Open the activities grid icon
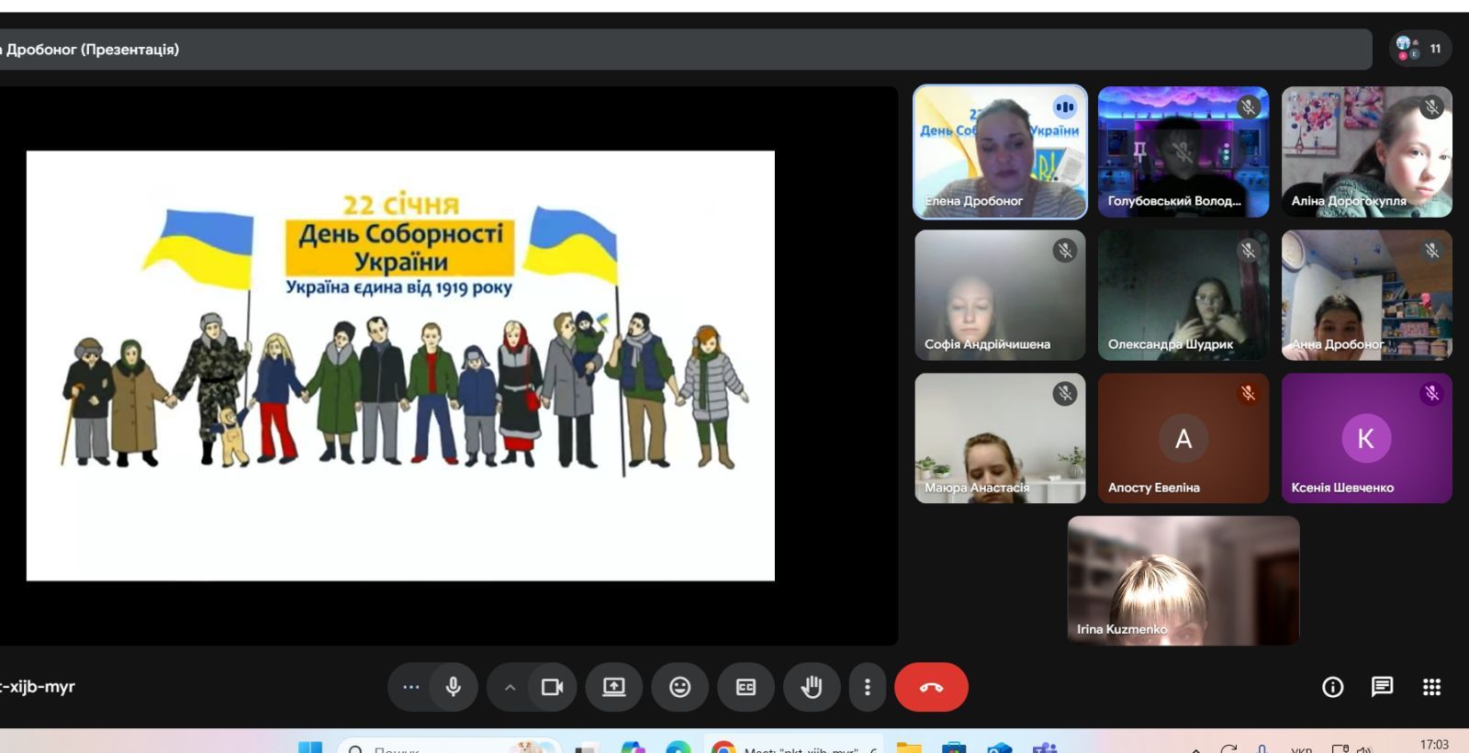Screen dimensions: 1469x753 [1431, 687]
